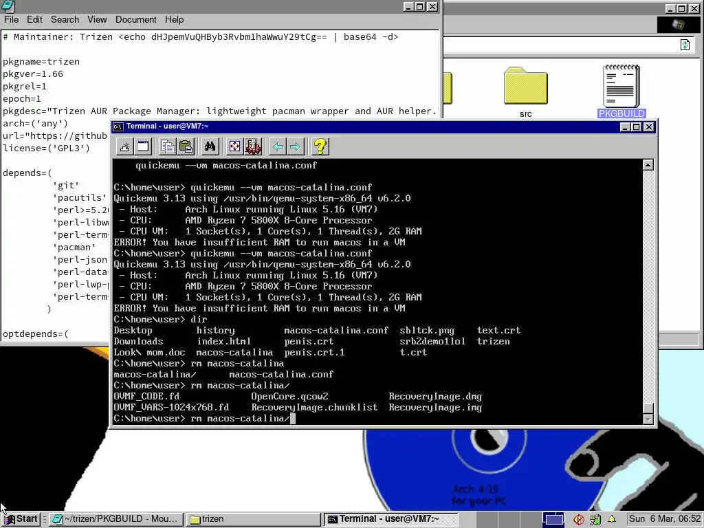704x528 pixels.
Task: Open the Help menu in Mousepad
Action: pos(174,20)
